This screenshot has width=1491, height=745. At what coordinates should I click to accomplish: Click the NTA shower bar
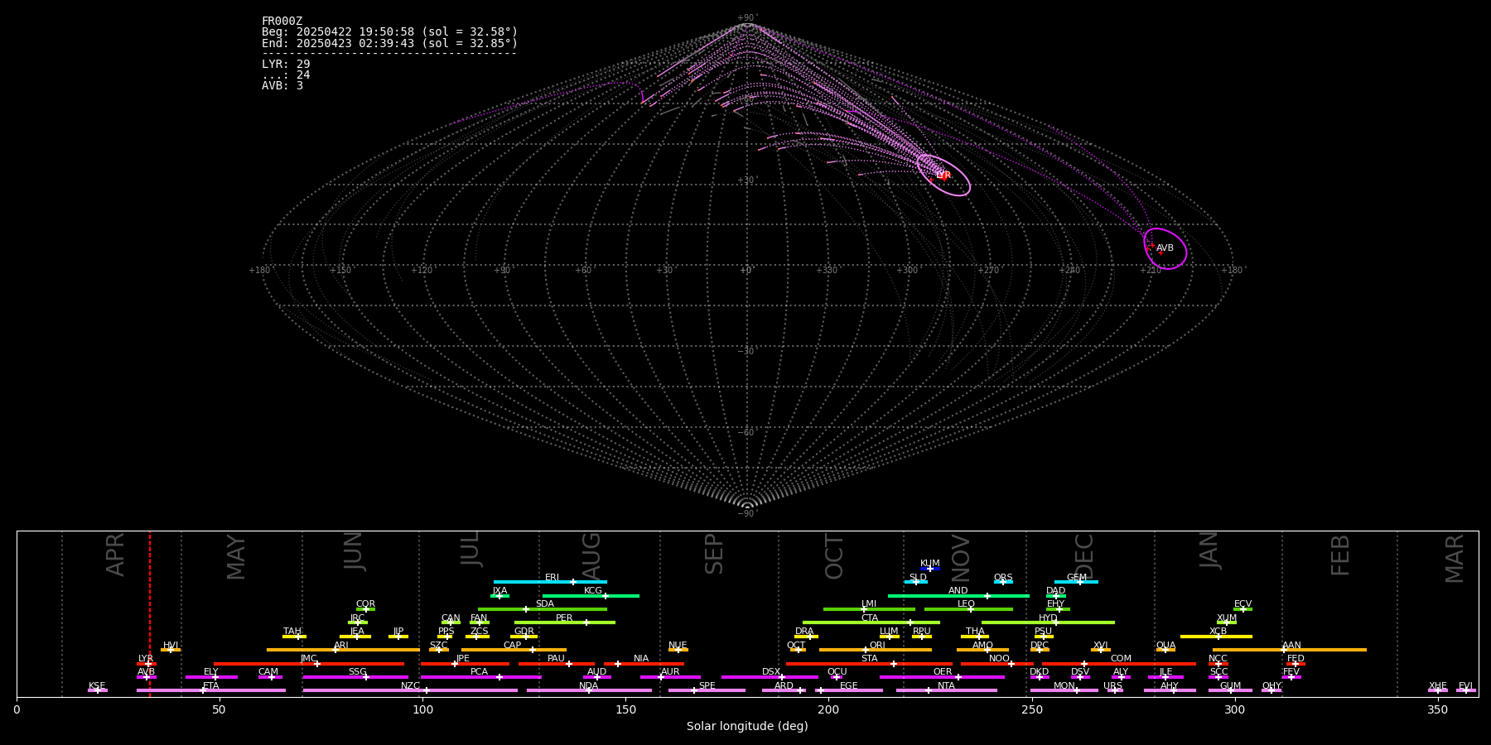pos(946,690)
